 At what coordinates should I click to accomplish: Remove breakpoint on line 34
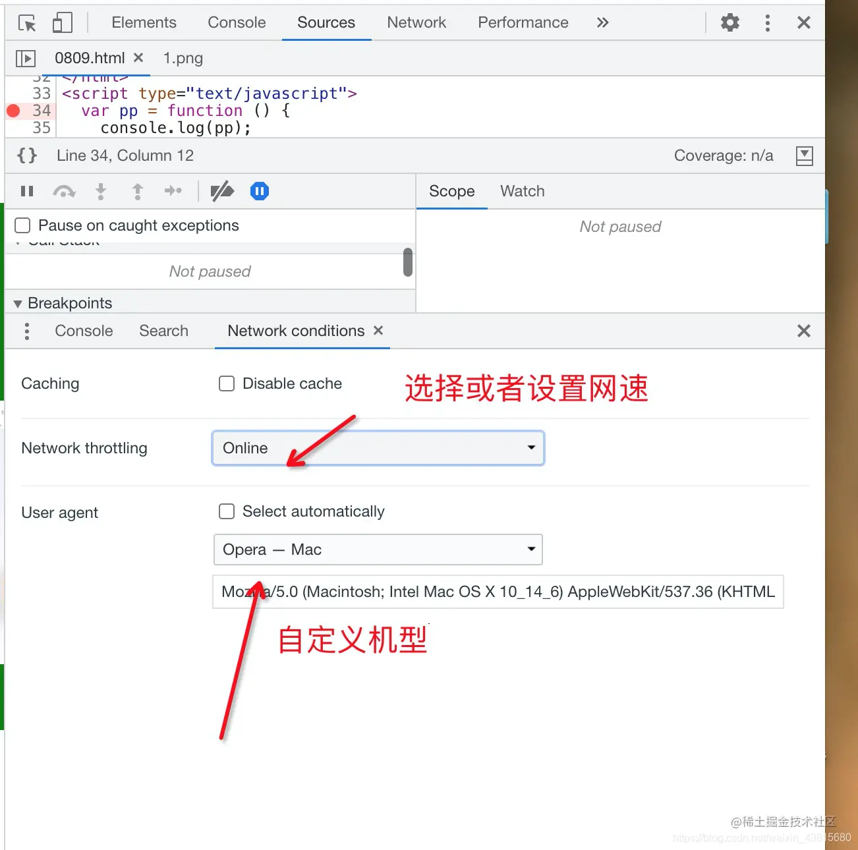(13, 111)
